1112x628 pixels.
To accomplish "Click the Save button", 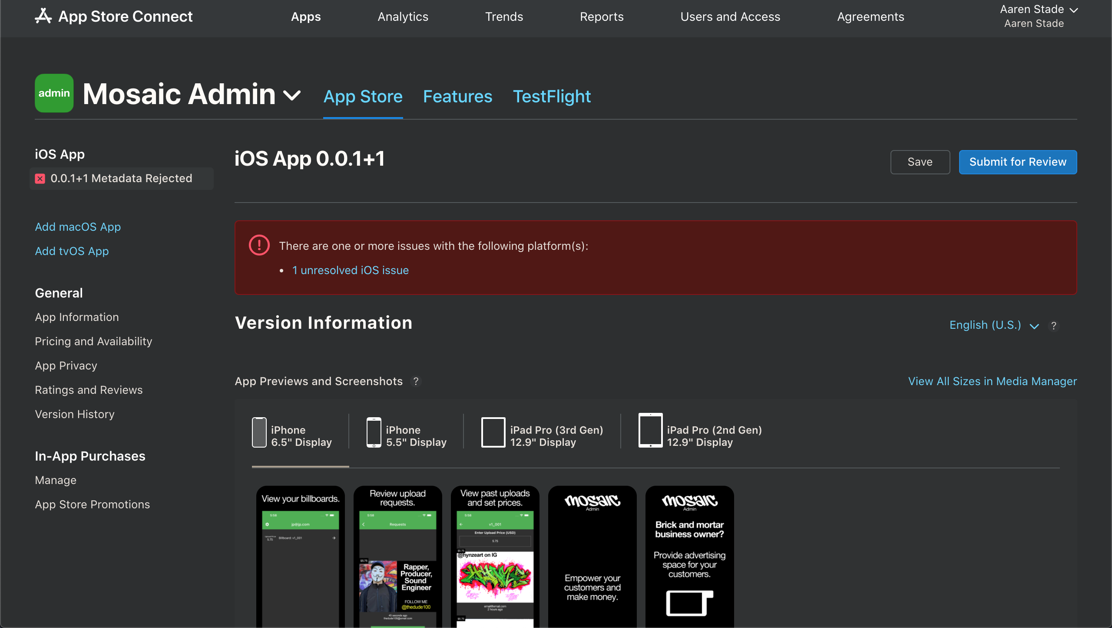I will (920, 162).
